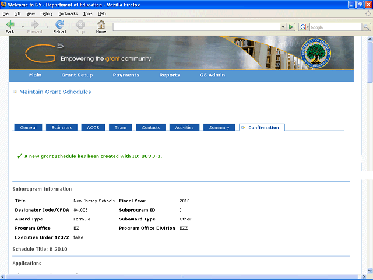373x280 pixels.
Task: Switch to the Summary tab
Action: (x=219, y=127)
